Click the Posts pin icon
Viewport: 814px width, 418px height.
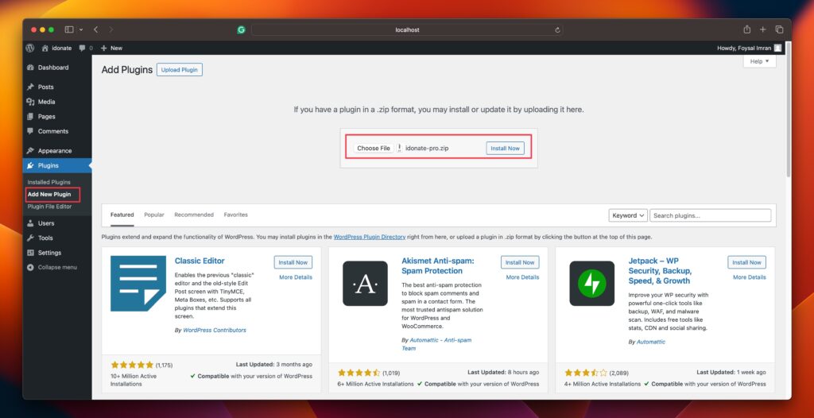(30, 87)
